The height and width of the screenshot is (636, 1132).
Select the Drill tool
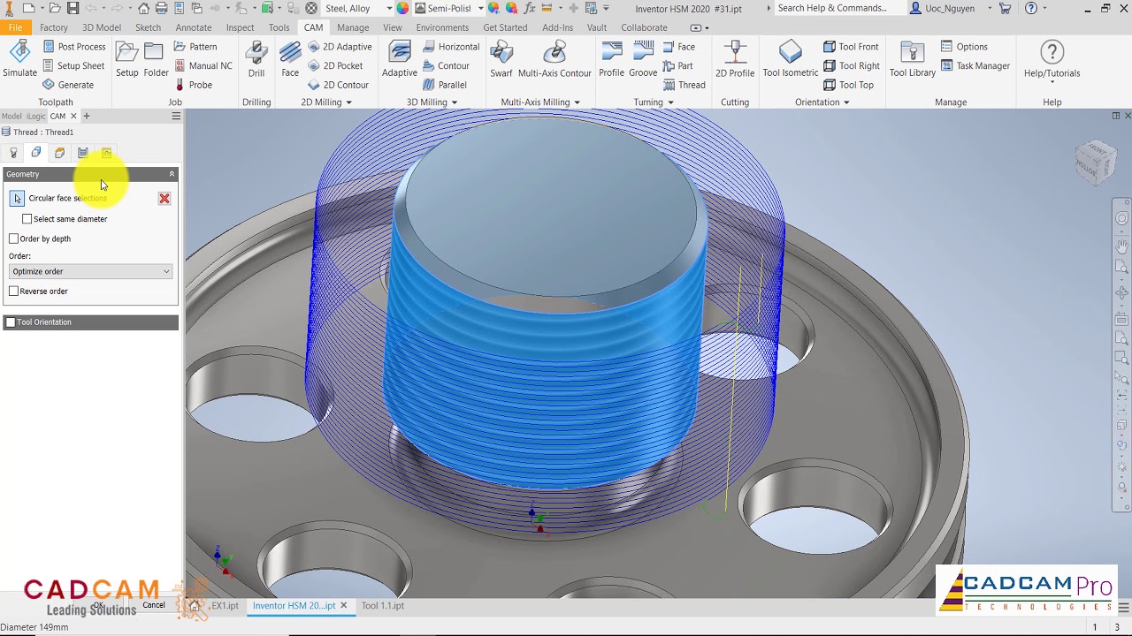256,59
